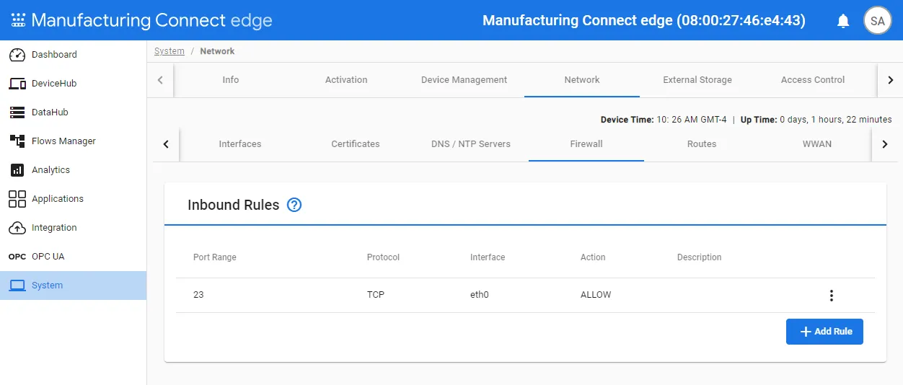Click the Applications grid icon
The height and width of the screenshot is (385, 903).
click(17, 199)
